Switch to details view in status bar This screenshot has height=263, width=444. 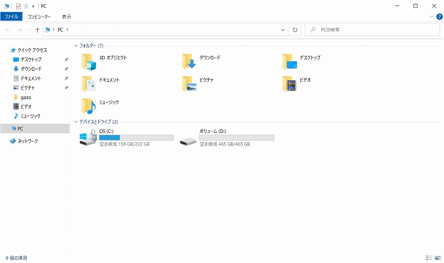[429, 258]
